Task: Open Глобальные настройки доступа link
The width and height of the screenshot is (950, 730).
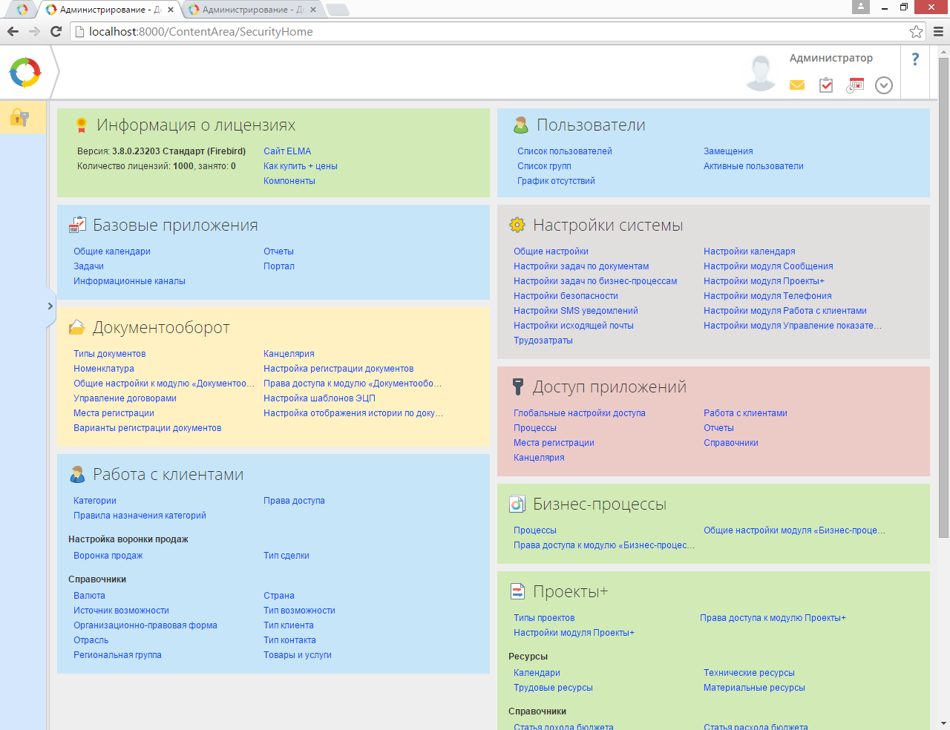Action: 580,413
